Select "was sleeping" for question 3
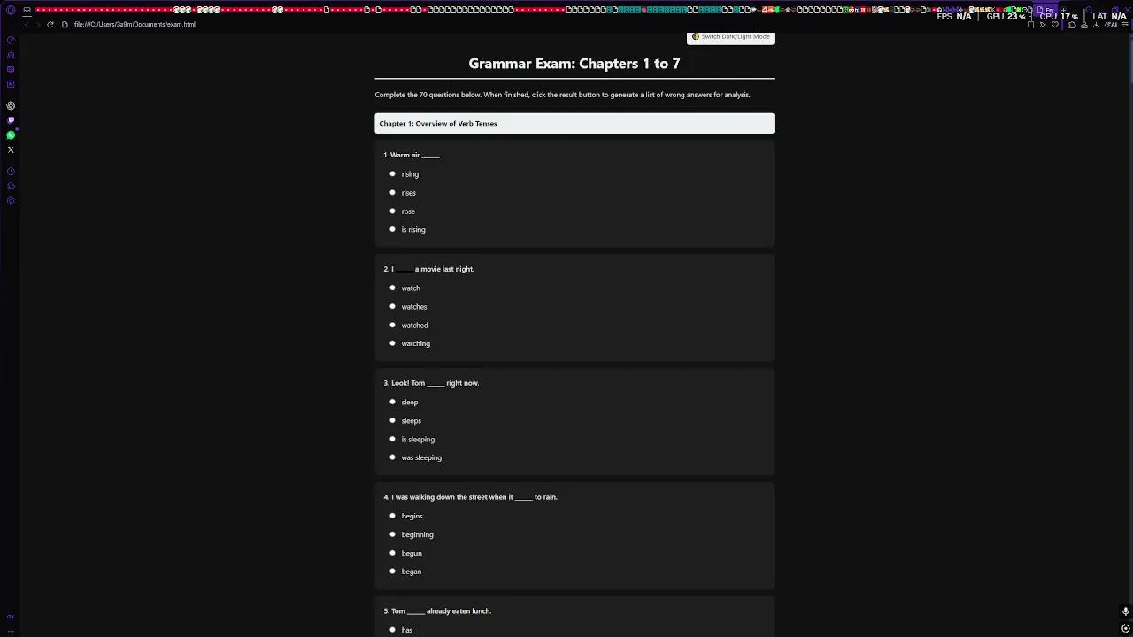The height and width of the screenshot is (637, 1133). tap(392, 457)
